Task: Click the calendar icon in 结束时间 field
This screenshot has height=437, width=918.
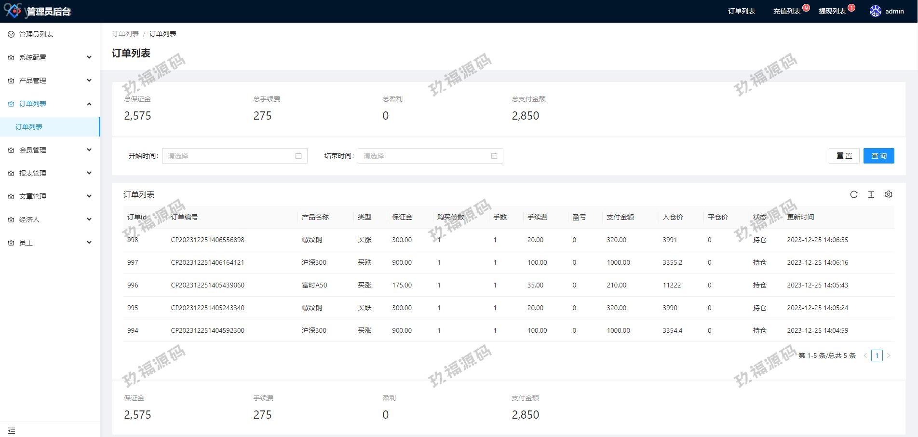Action: [494, 156]
